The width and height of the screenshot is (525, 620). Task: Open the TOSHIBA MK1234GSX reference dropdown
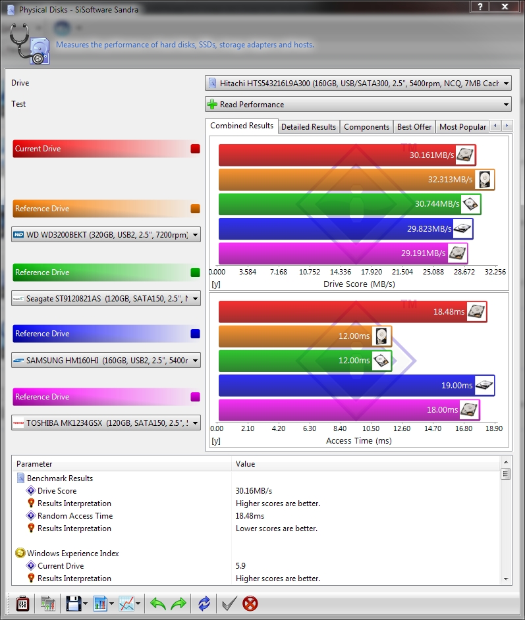(105, 423)
